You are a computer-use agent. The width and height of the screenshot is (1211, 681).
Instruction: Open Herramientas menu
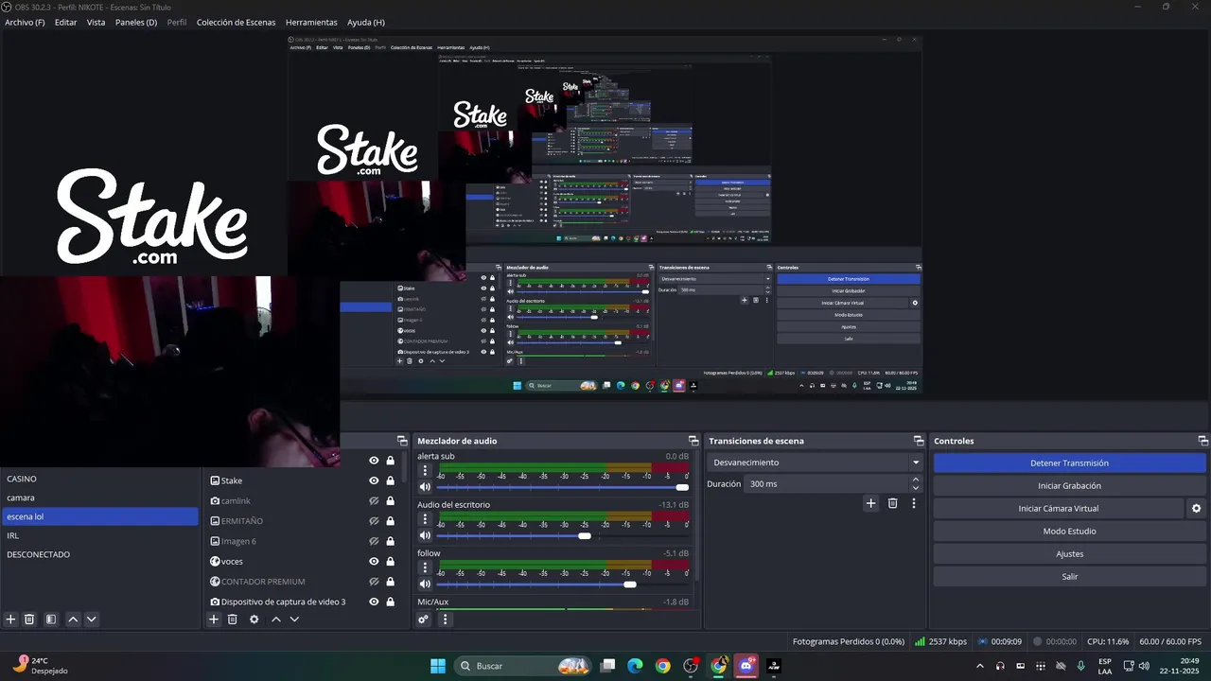coord(311,22)
